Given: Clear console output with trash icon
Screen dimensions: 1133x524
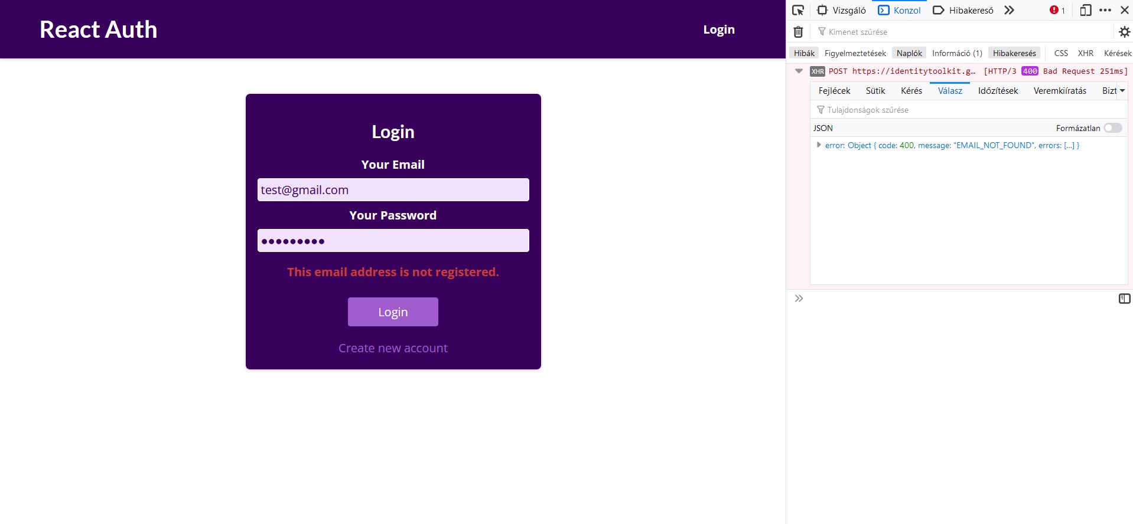Looking at the screenshot, I should pyautogui.click(x=798, y=32).
